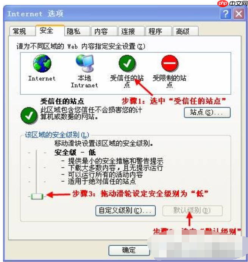Choose the 受信任的站点 green checkmark zone
The image size is (248, 262).
(x=127, y=64)
